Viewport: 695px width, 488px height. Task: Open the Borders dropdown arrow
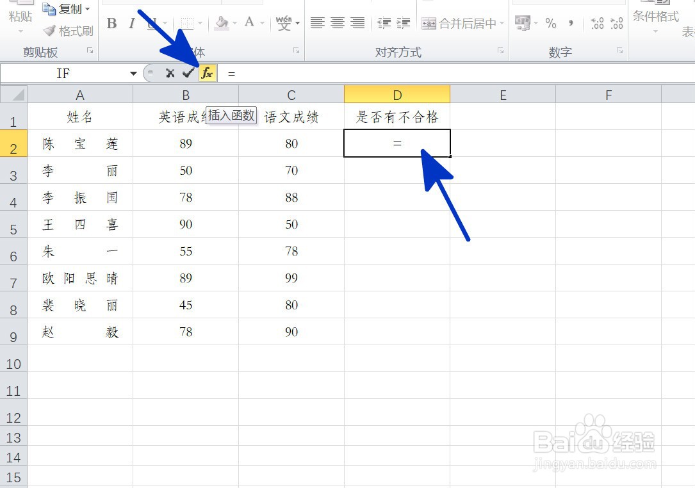(x=200, y=23)
